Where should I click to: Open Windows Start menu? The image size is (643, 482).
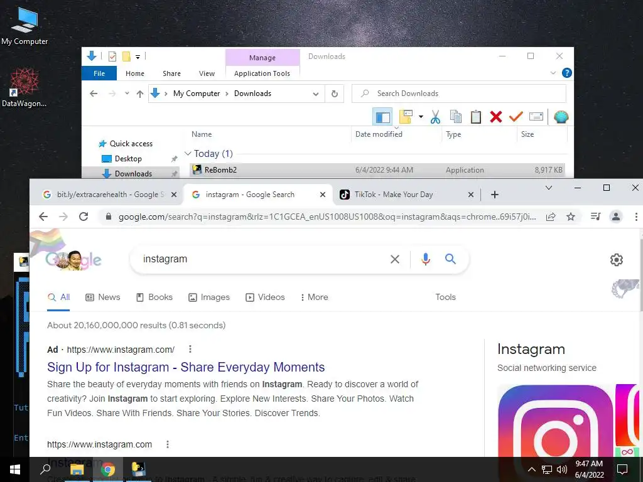15,469
